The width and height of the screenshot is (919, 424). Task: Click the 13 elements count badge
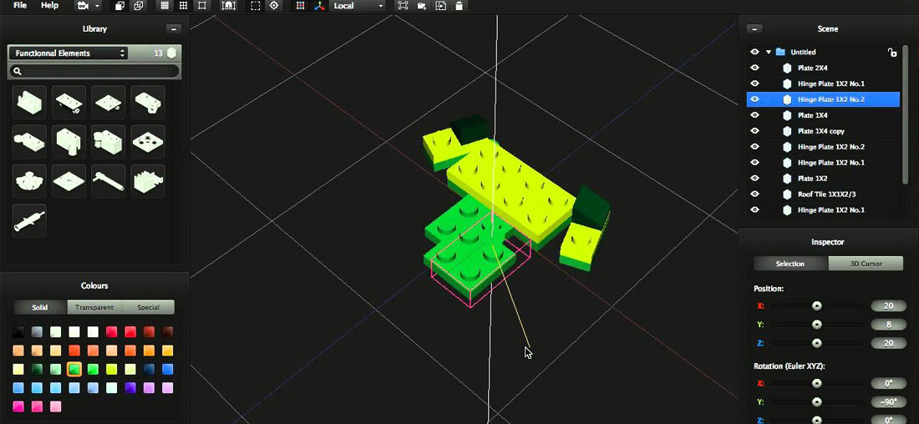165,53
